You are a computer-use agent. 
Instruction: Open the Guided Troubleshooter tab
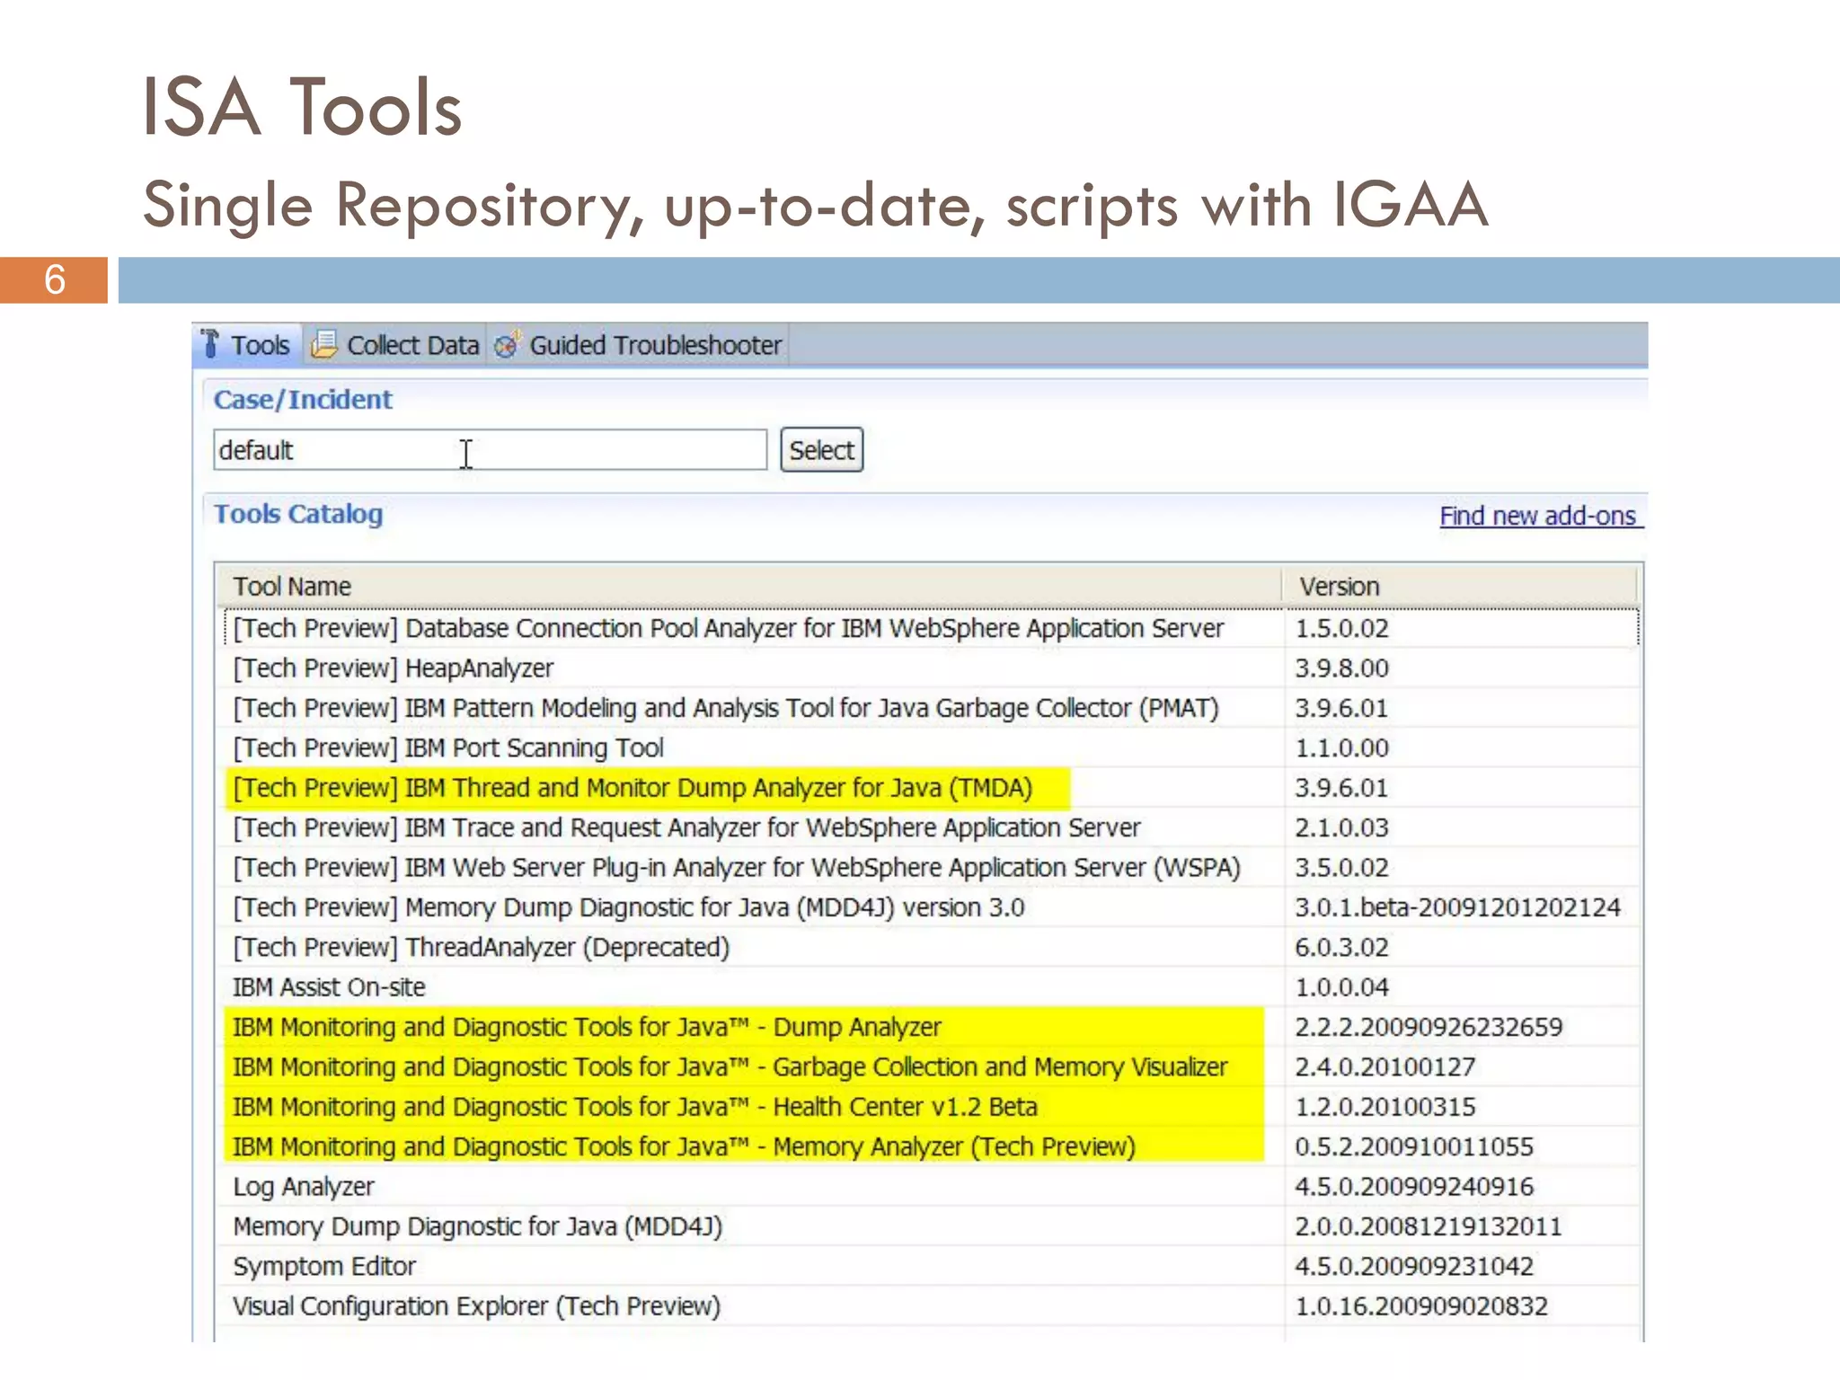click(638, 345)
